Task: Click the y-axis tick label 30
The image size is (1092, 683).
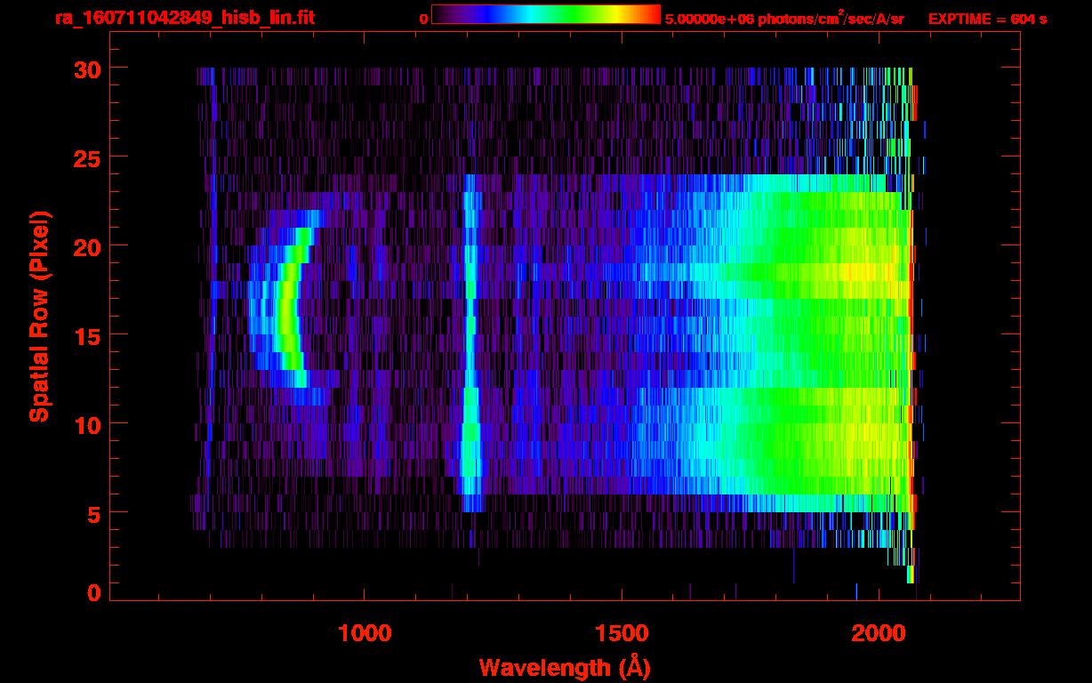Action: [87, 68]
